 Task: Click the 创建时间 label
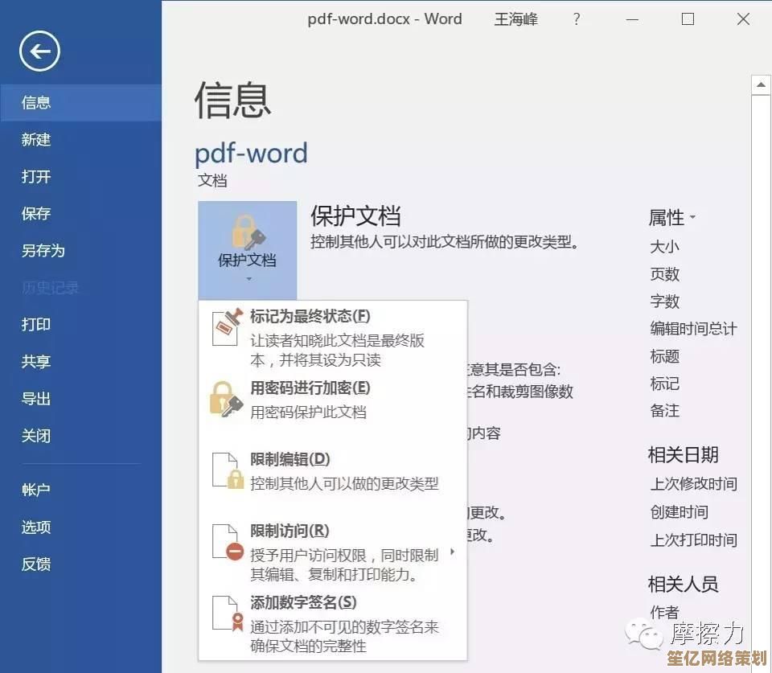click(680, 512)
